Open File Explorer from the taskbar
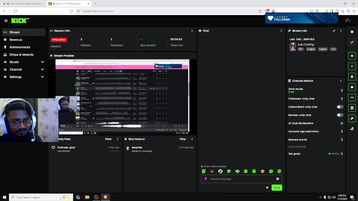Image resolution: width=358 pixels, height=201 pixels. point(87,197)
